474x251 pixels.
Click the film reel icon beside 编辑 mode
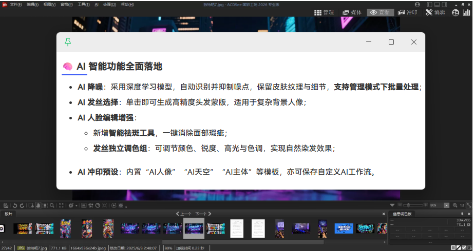(x=456, y=13)
